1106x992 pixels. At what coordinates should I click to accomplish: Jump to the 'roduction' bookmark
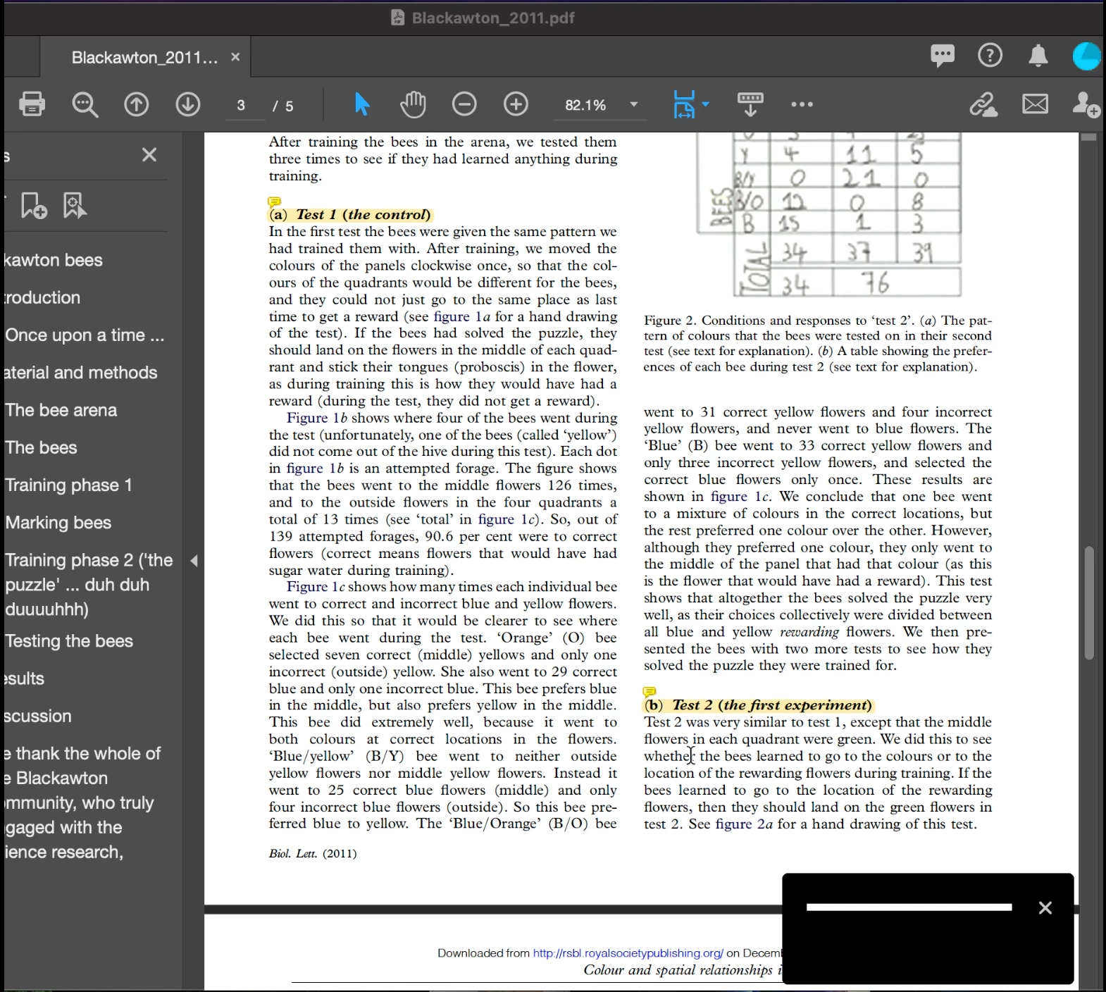pos(42,297)
